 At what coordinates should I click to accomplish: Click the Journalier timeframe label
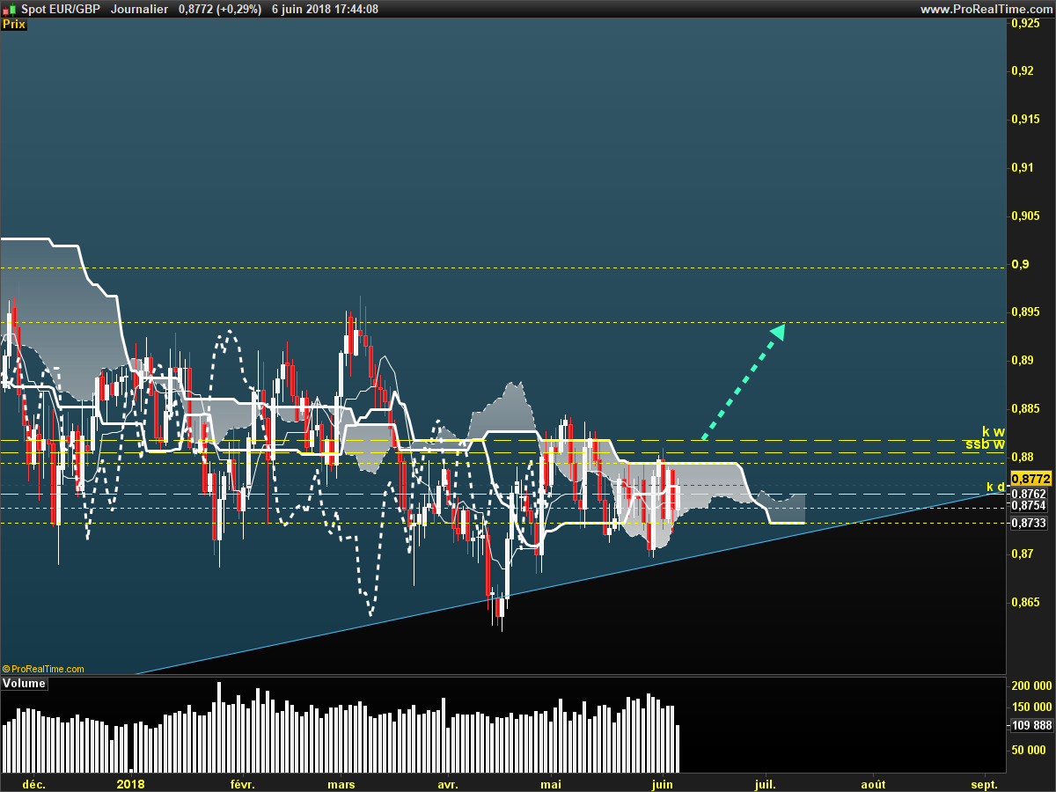point(139,9)
